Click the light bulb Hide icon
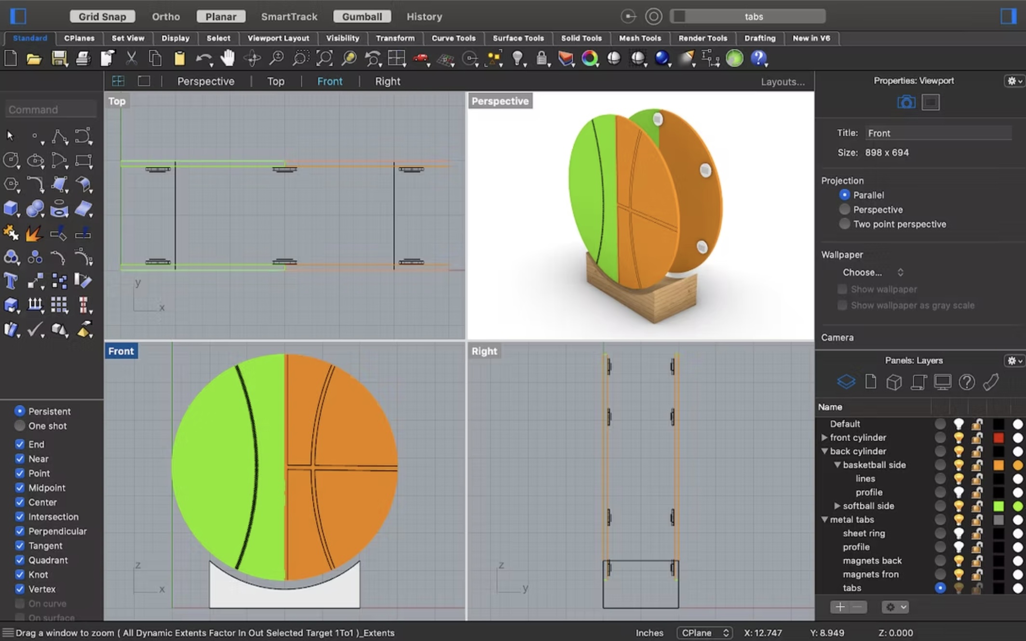Viewport: 1026px width, 641px height. (x=518, y=59)
